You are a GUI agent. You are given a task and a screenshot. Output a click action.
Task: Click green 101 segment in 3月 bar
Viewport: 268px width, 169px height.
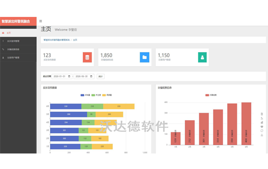point(83,131)
